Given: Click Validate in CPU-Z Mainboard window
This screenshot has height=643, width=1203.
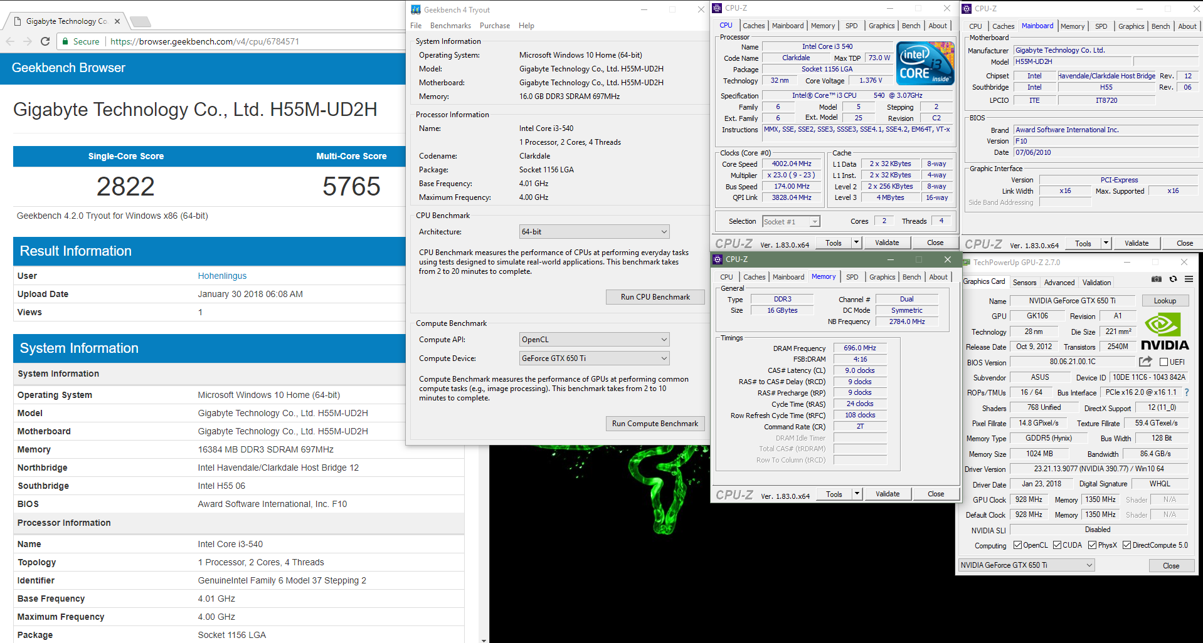Looking at the screenshot, I should tap(1137, 243).
